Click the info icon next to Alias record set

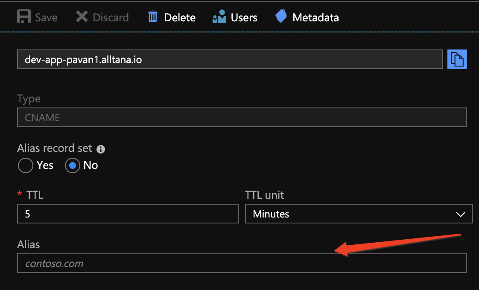click(x=101, y=149)
